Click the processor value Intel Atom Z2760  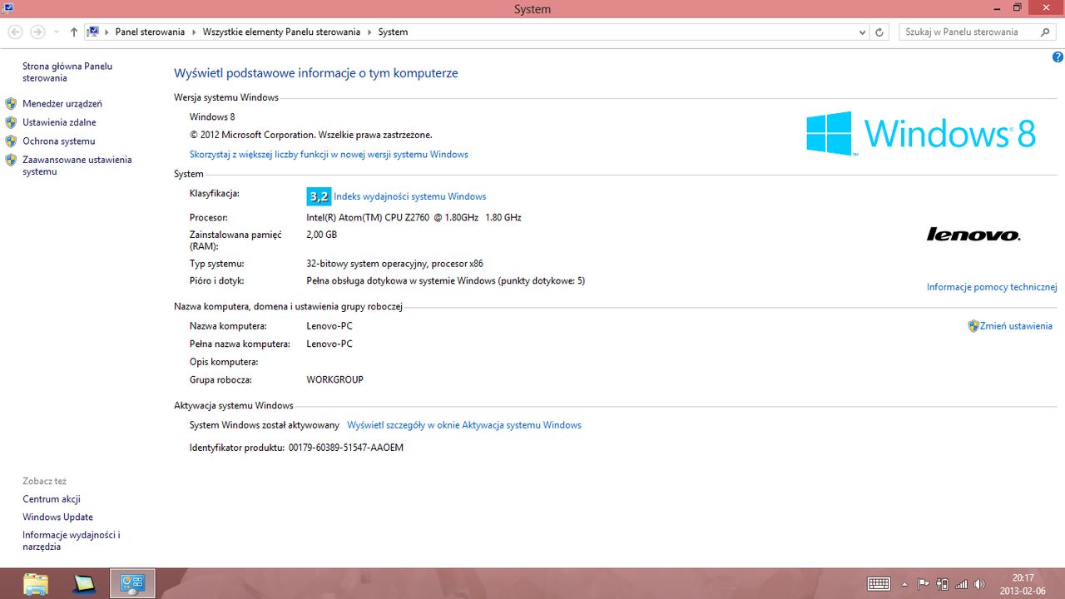tap(414, 217)
